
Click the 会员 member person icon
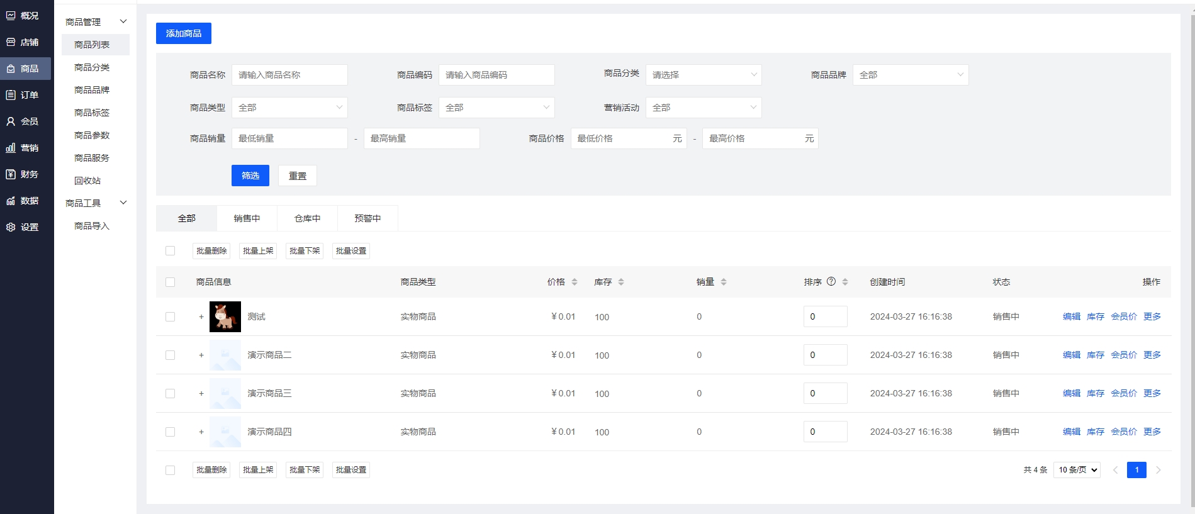click(x=11, y=121)
